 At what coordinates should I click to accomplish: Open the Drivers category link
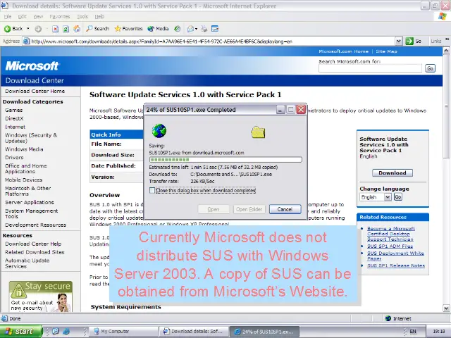click(14, 158)
